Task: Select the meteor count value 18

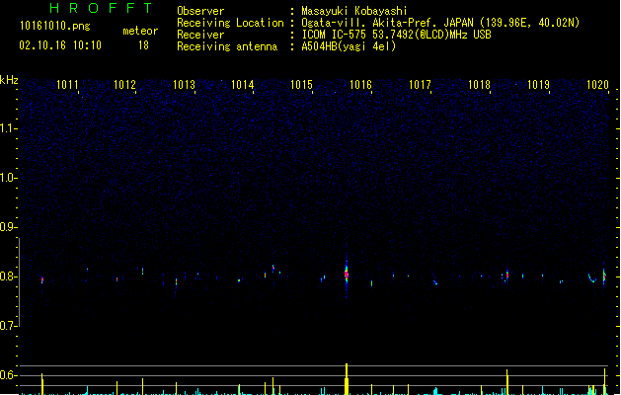Action: pos(143,45)
